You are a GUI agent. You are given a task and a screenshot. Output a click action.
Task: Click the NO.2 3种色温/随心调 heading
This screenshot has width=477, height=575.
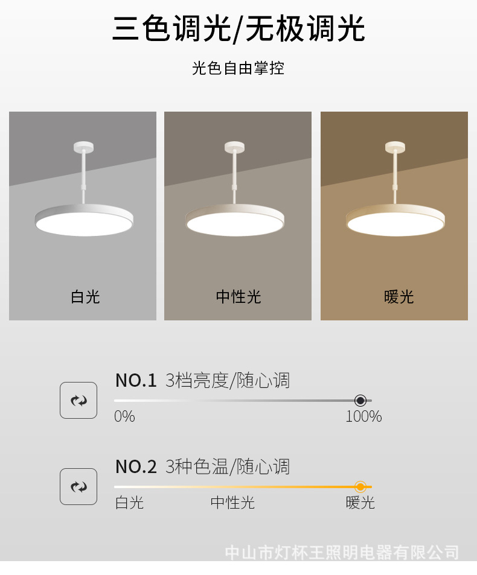click(x=202, y=466)
